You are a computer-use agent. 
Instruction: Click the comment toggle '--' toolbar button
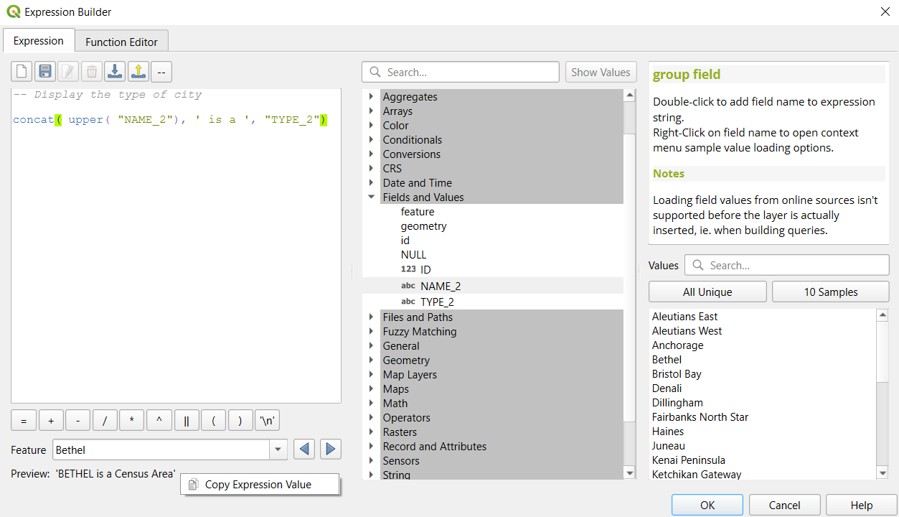coord(161,71)
